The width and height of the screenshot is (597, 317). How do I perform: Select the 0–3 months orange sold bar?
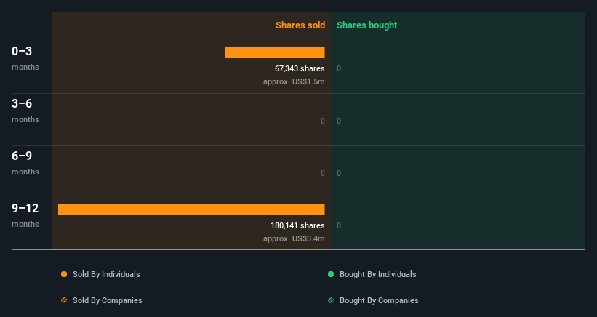point(275,52)
